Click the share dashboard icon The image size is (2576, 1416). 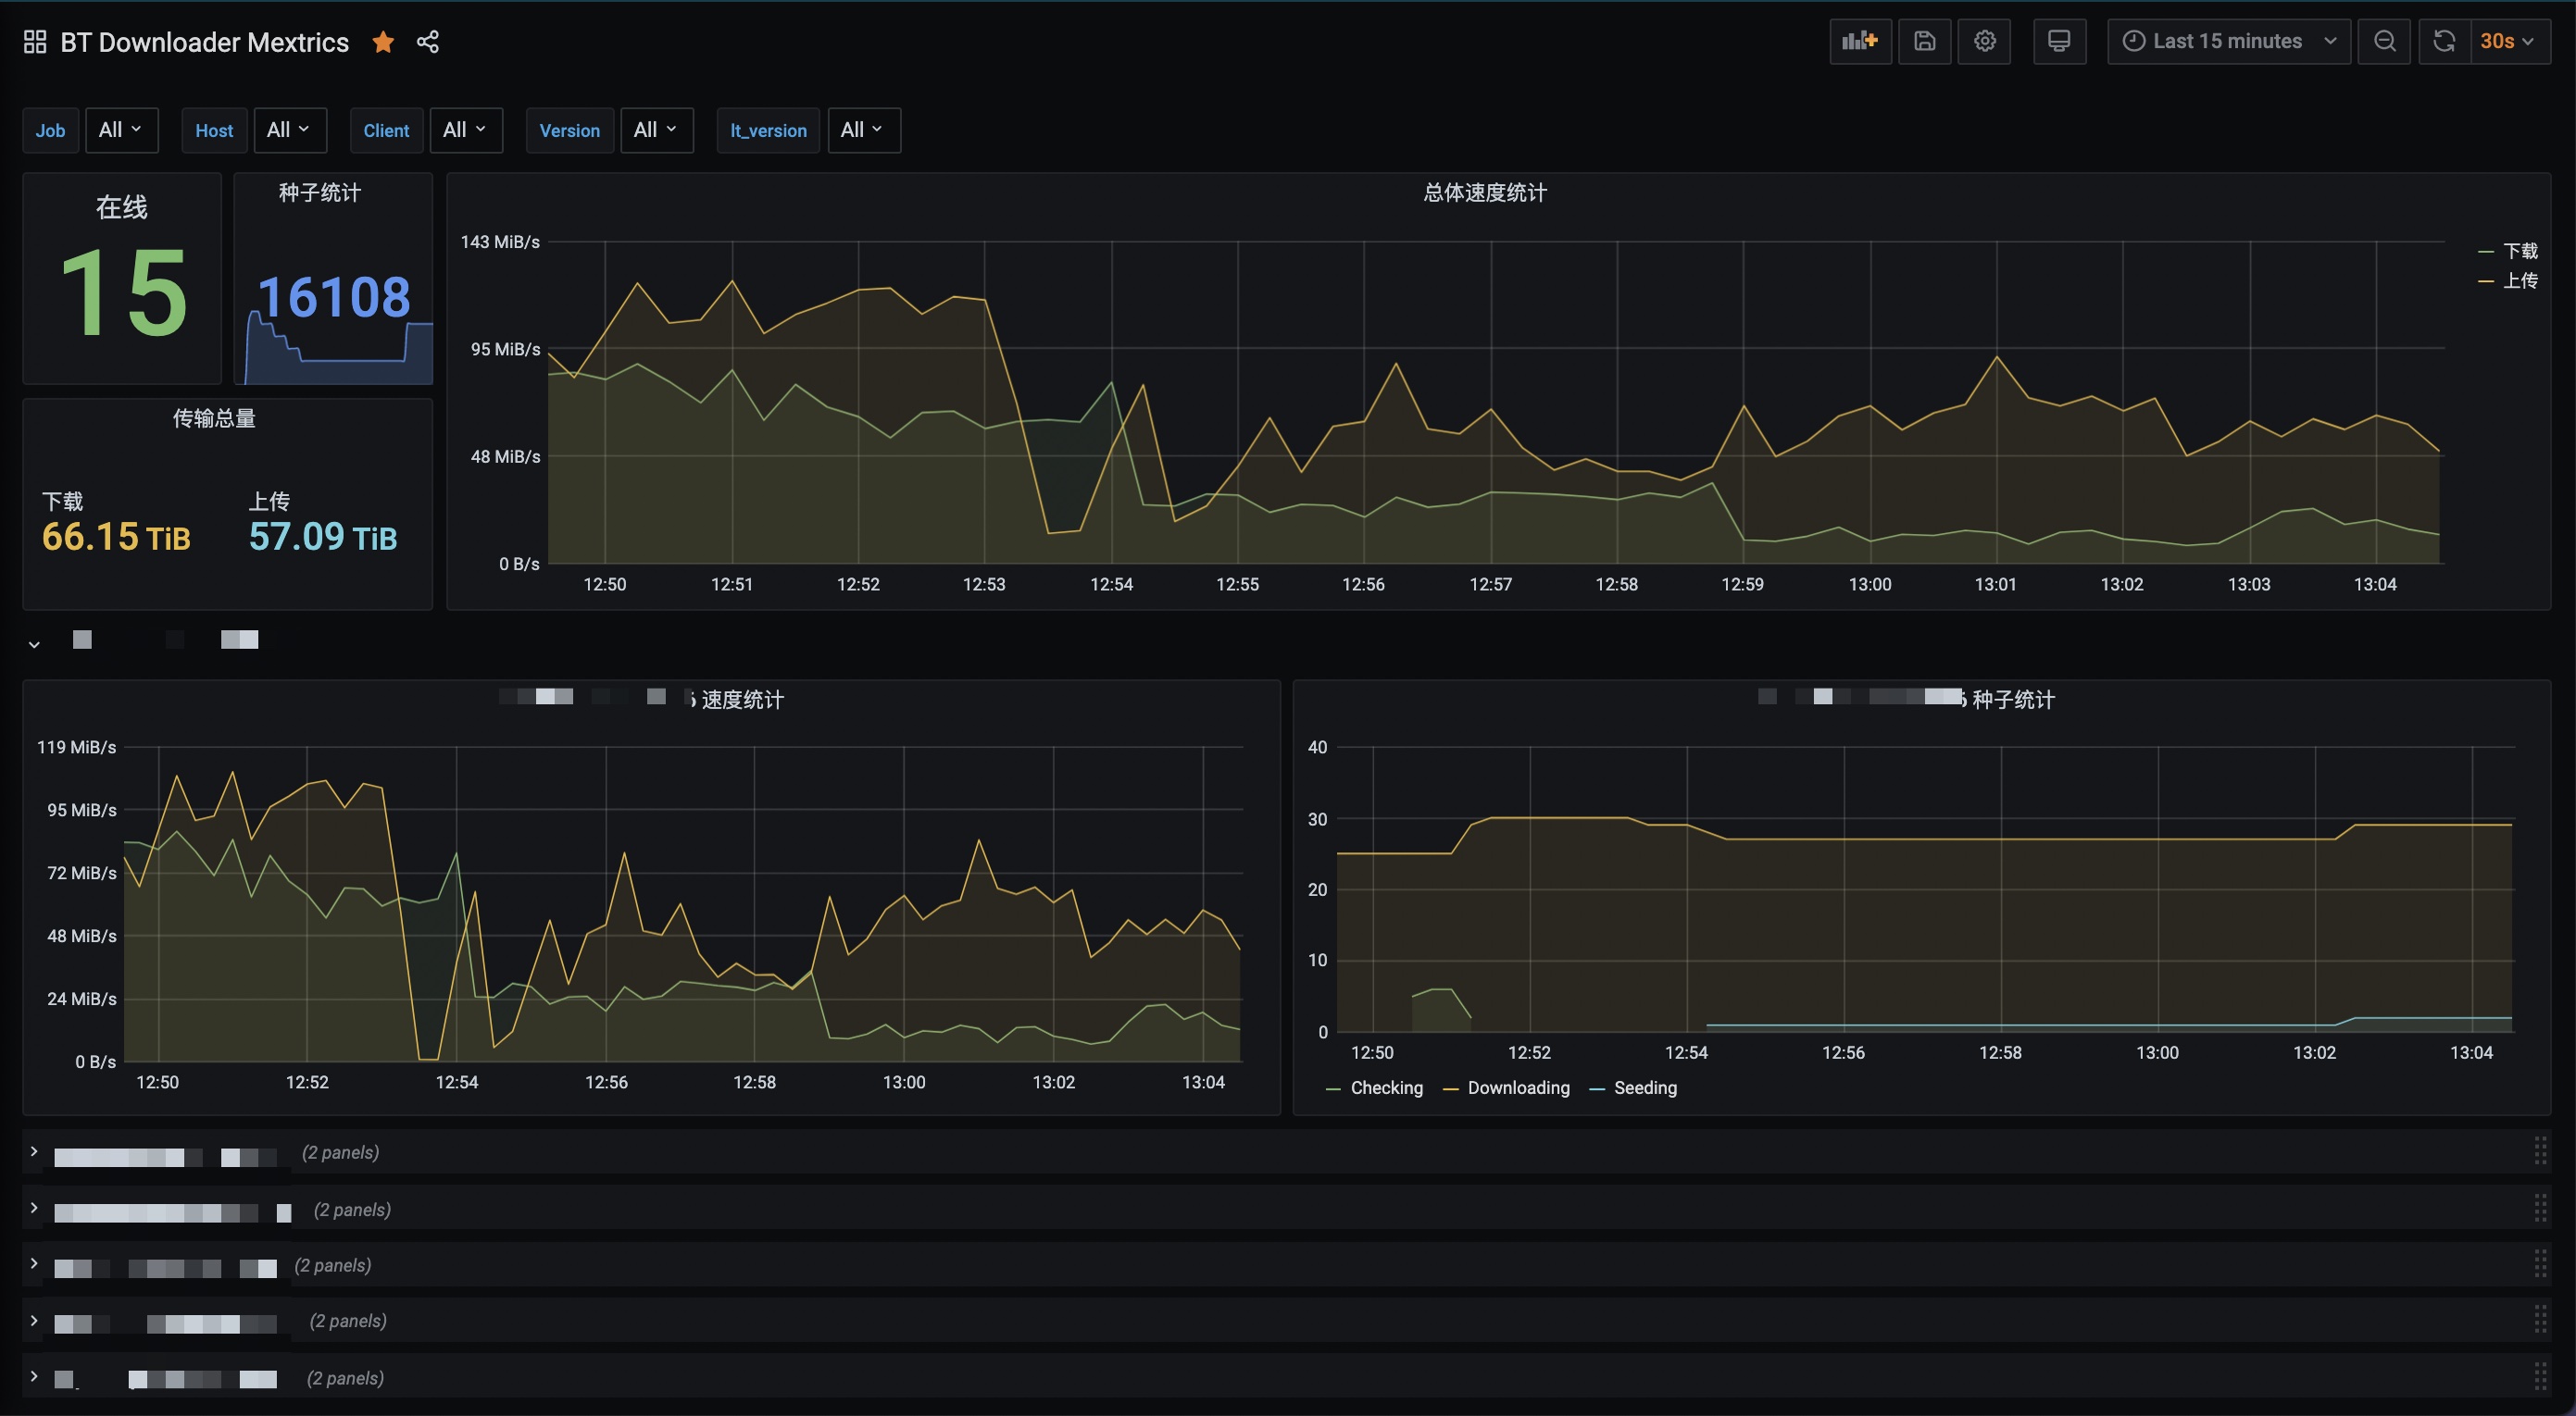pos(428,42)
